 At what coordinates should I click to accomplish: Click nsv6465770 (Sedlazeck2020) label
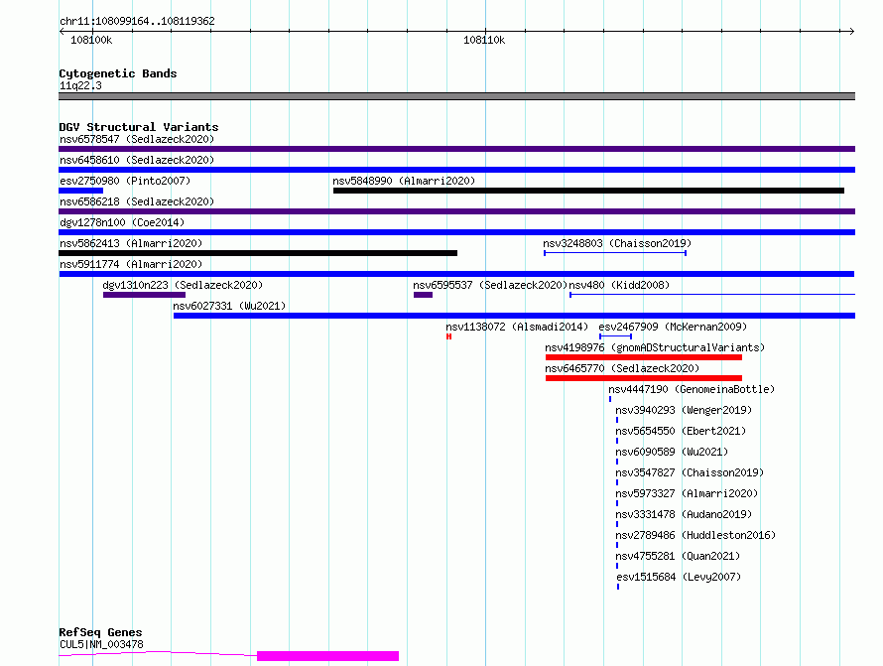click(622, 368)
